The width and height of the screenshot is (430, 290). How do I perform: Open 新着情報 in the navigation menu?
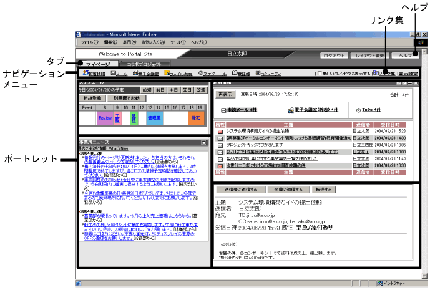94,73
